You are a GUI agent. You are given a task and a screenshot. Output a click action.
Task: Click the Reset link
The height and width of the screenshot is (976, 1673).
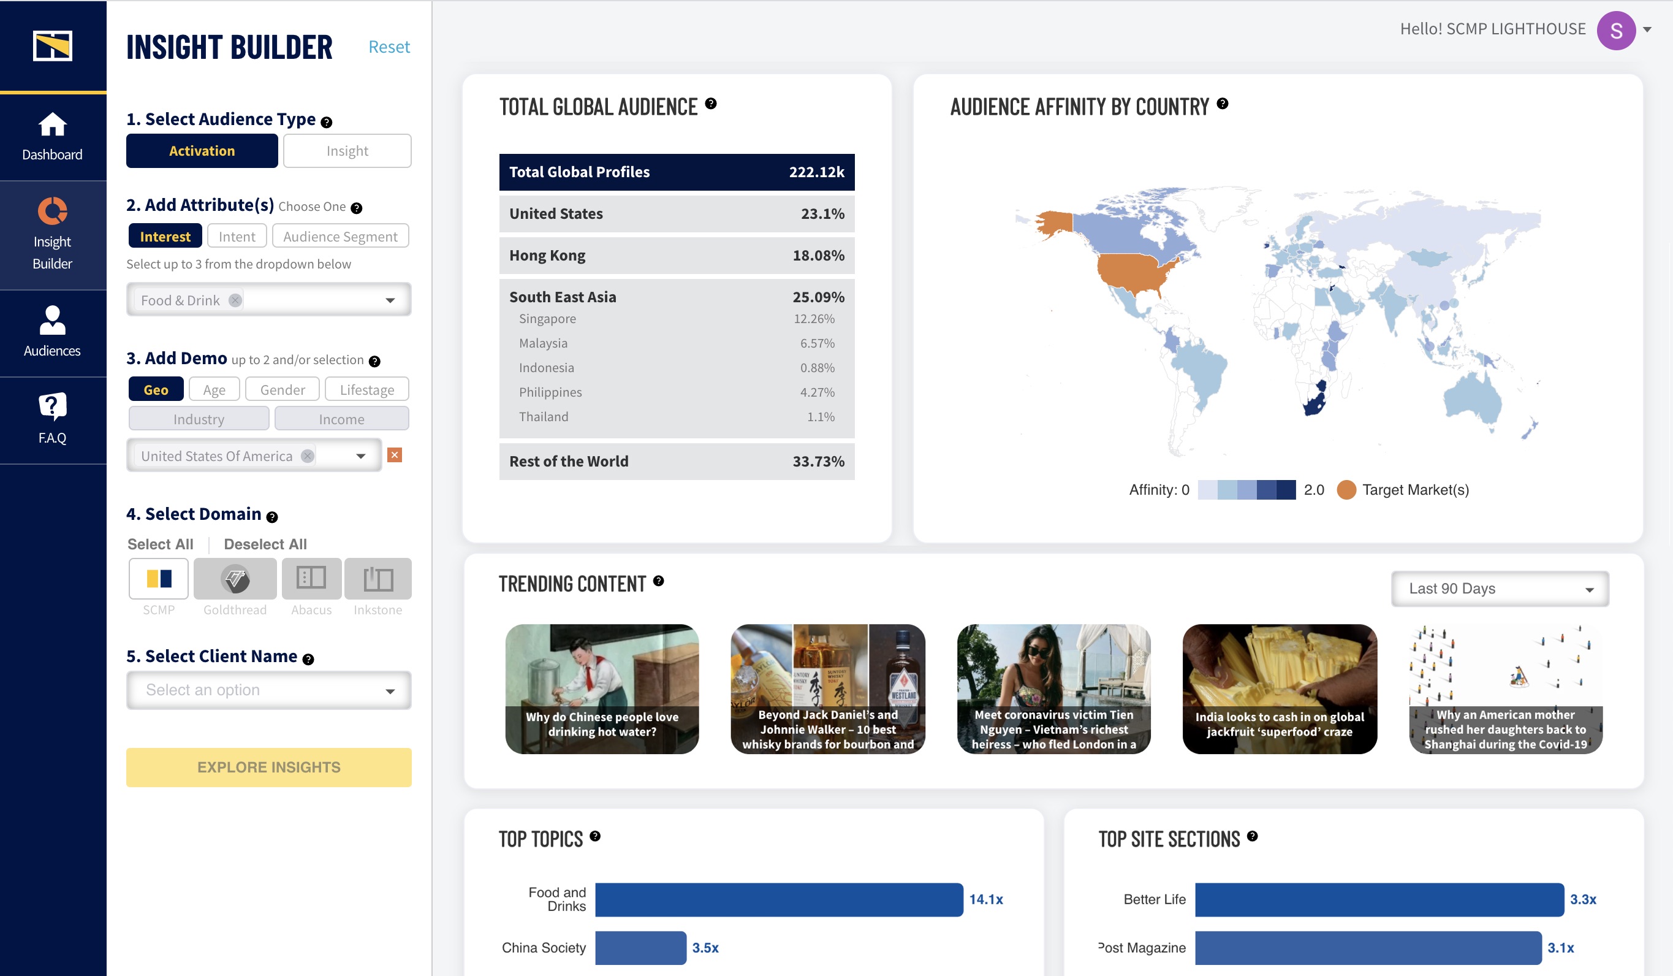pos(389,47)
